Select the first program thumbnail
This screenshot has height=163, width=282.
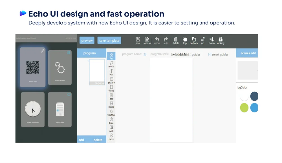(97, 72)
